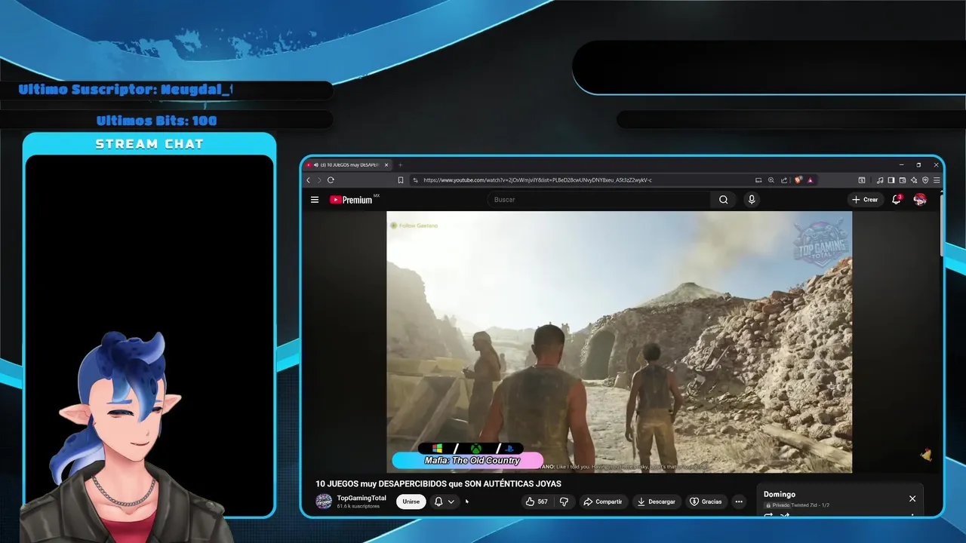966x543 pixels.
Task: Toggle playlist loop icon in the Domingo panel
Action: point(768,516)
